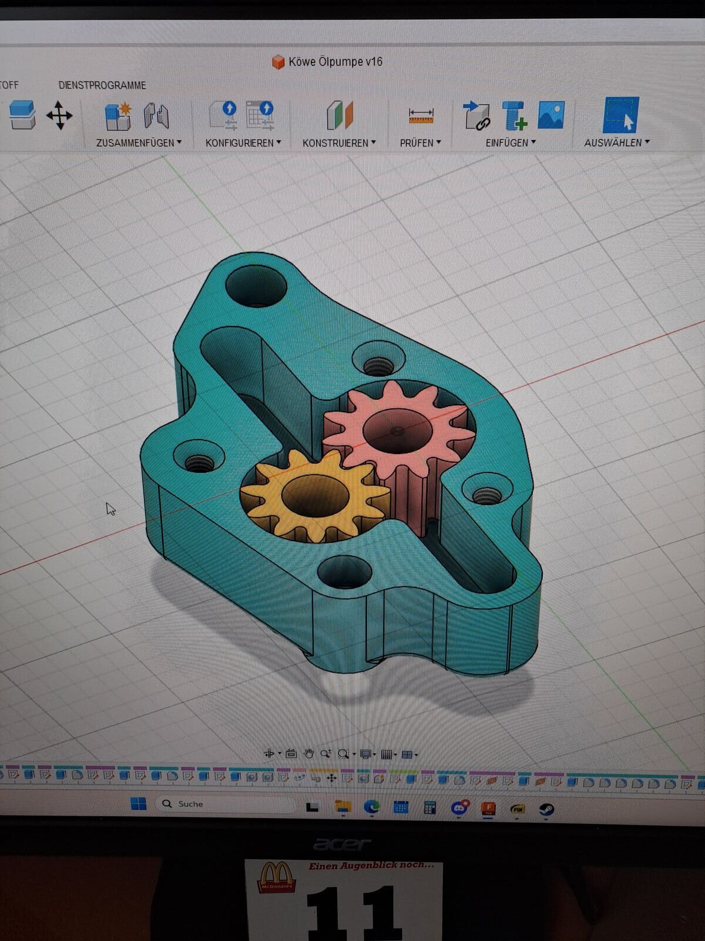Screen dimensions: 705x941
Task: Open the EINFÜGEN dropdown menu
Action: pyautogui.click(x=511, y=142)
